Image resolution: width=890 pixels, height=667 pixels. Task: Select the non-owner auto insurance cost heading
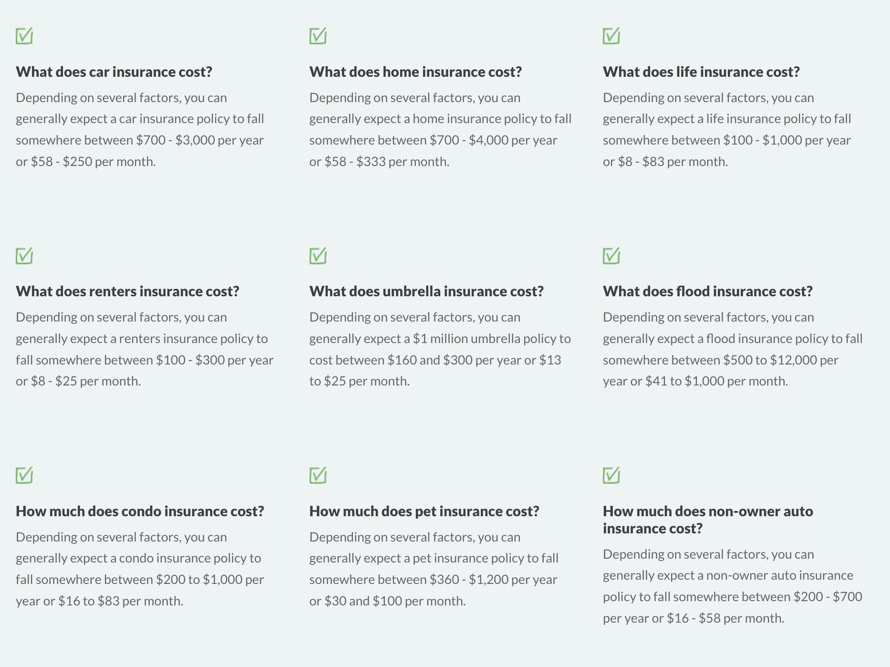pyautogui.click(x=708, y=520)
